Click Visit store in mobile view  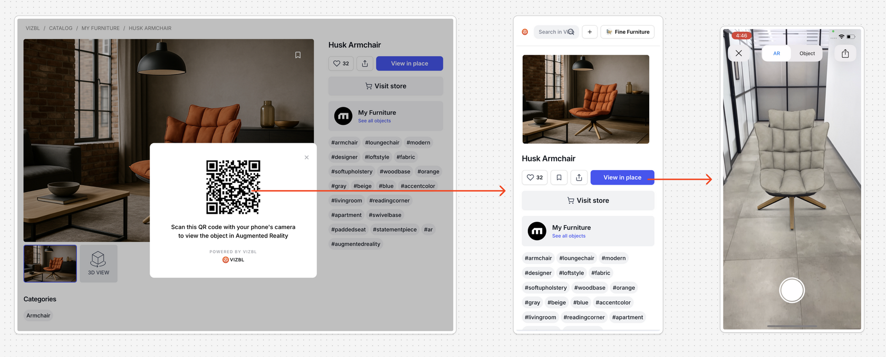click(x=588, y=201)
